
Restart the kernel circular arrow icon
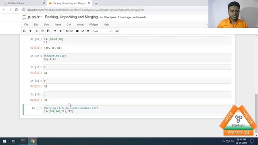pos(83,31)
